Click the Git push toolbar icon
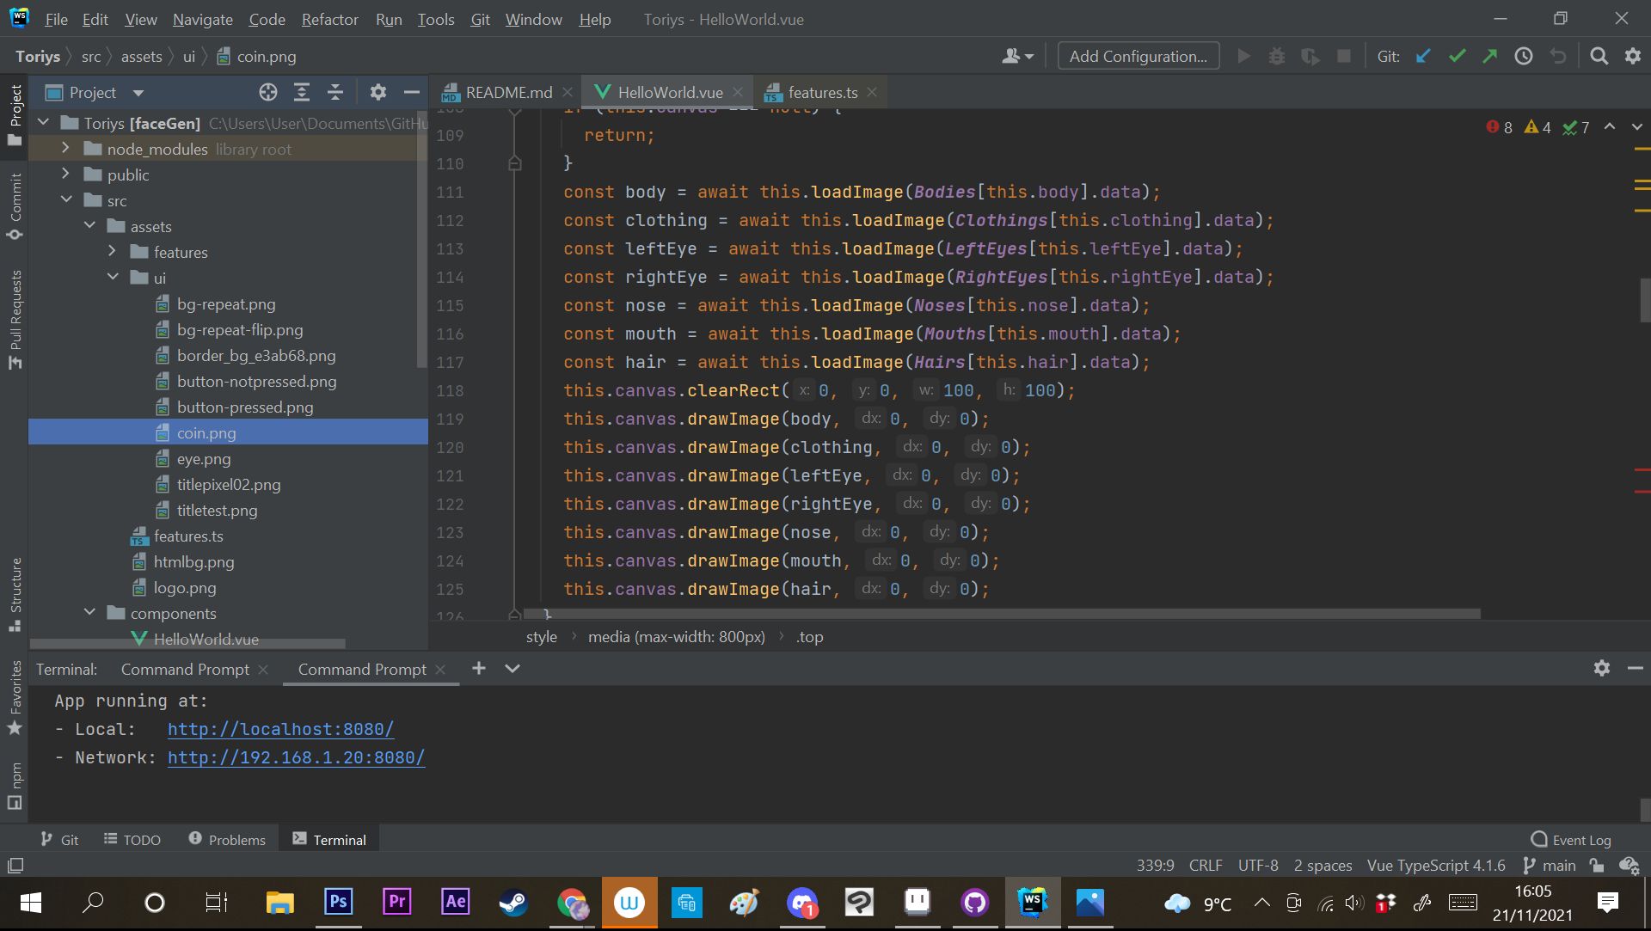This screenshot has height=931, width=1651. (x=1492, y=56)
